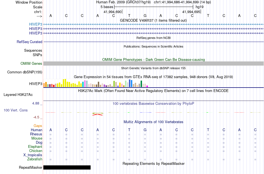Click the GTEx HIVEP3 expression bar chart
Viewport: 264px width, 174px height.
[96, 83]
